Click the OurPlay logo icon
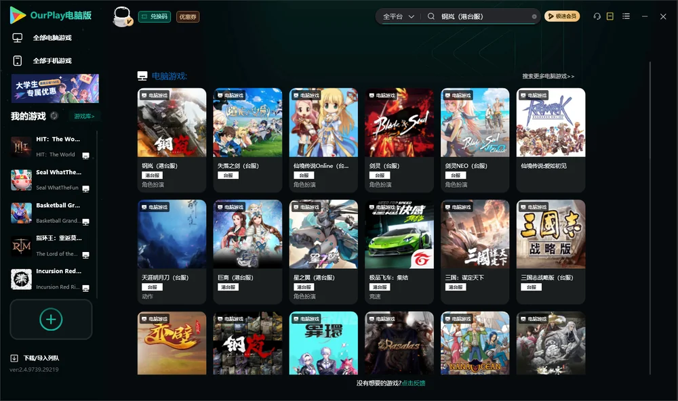678x401 pixels. point(18,15)
